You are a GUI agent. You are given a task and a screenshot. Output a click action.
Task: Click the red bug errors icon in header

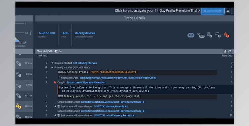tap(226, 35)
